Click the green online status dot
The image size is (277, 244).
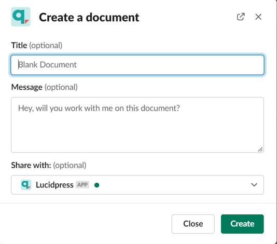coord(96,185)
